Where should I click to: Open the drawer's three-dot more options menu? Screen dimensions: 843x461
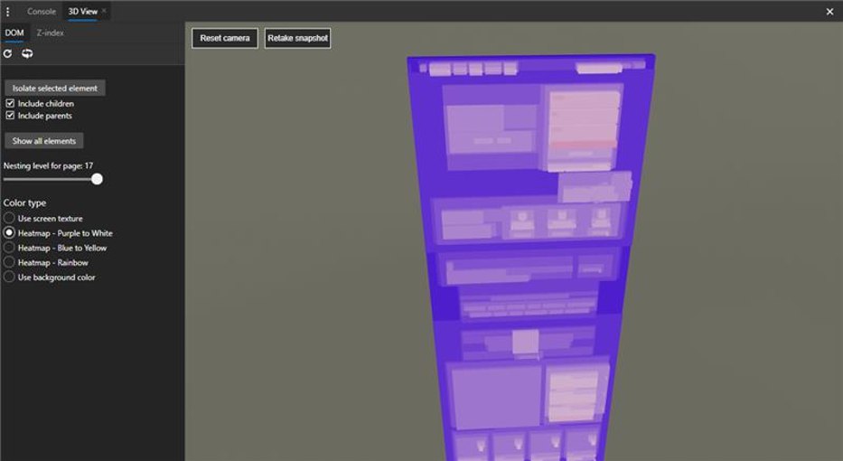(7, 11)
